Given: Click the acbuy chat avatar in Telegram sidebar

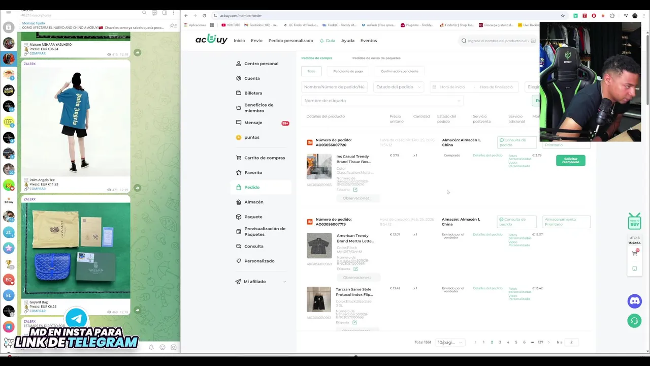Looking at the screenshot, I should [9, 201].
